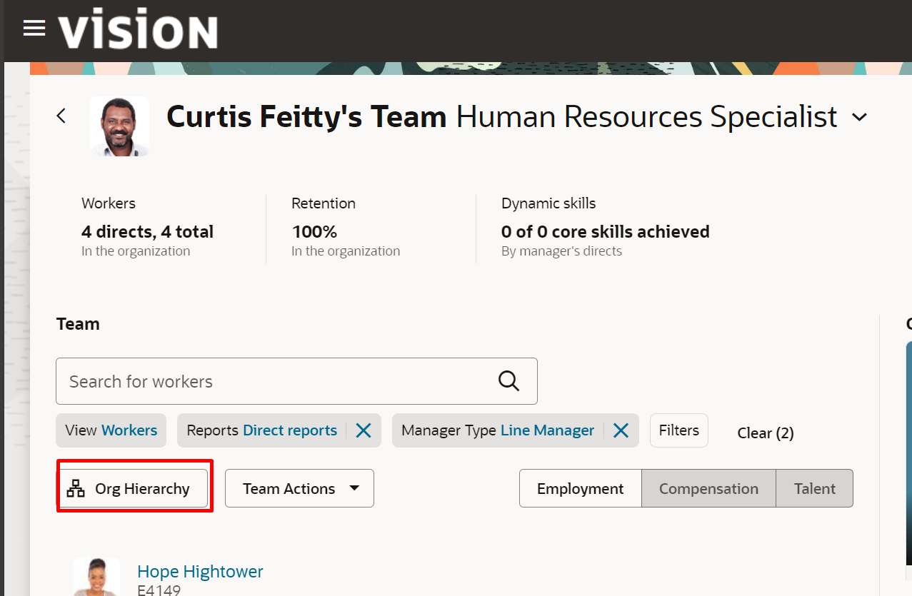This screenshot has width=912, height=596.
Task: Open the Manager Type filter value
Action: pyautogui.click(x=547, y=430)
